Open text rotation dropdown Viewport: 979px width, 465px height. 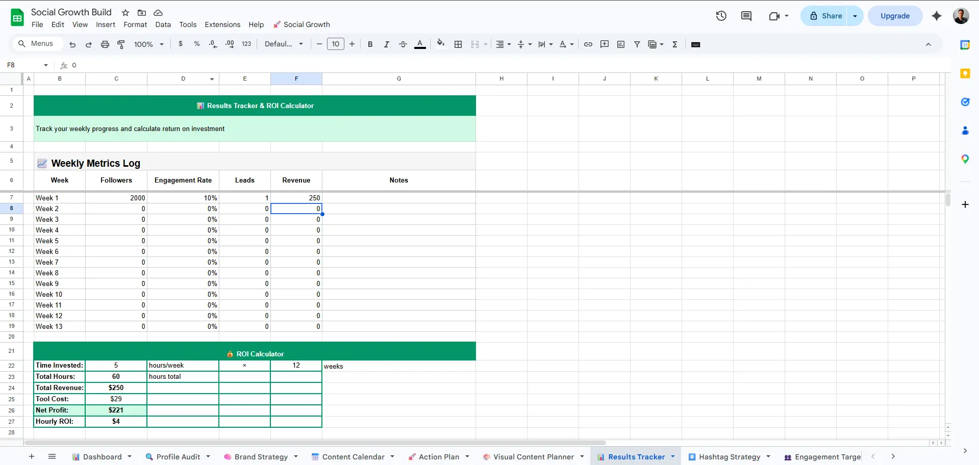pos(566,44)
